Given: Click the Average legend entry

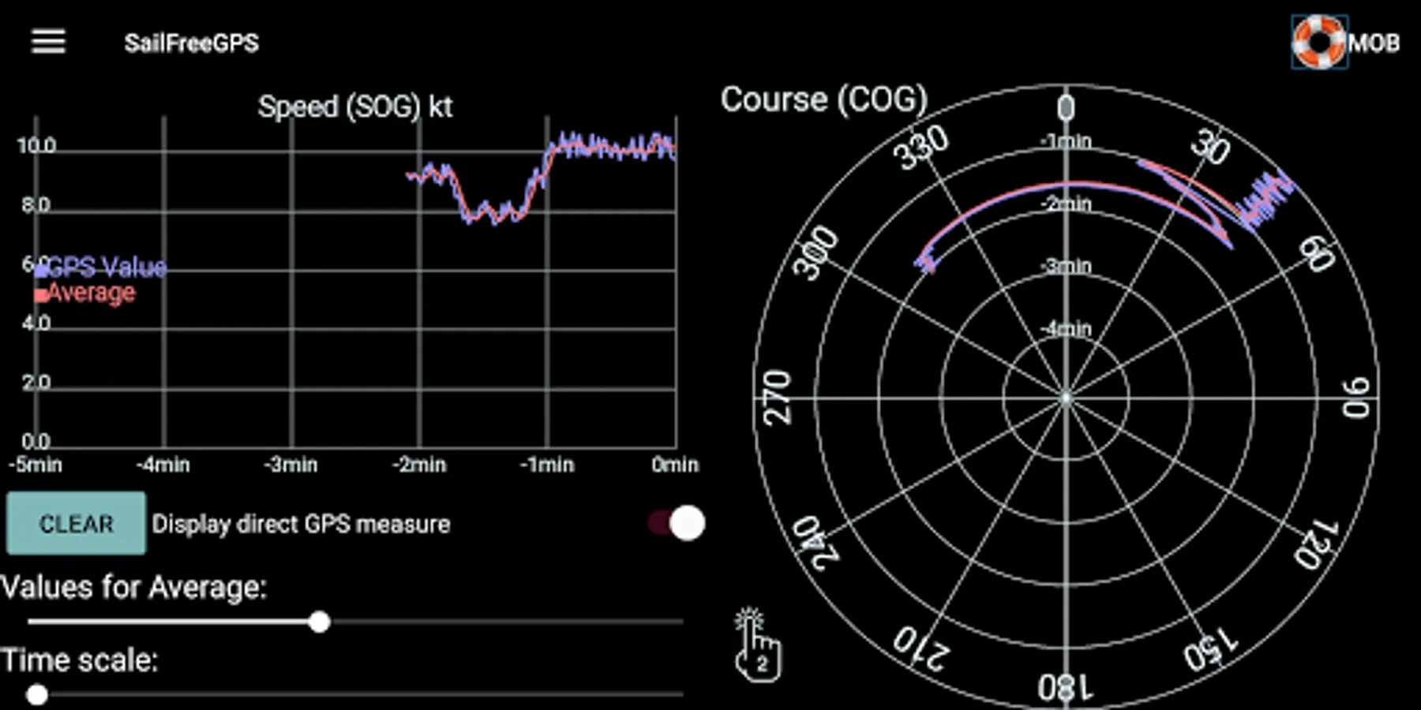Looking at the screenshot, I should click(x=85, y=293).
